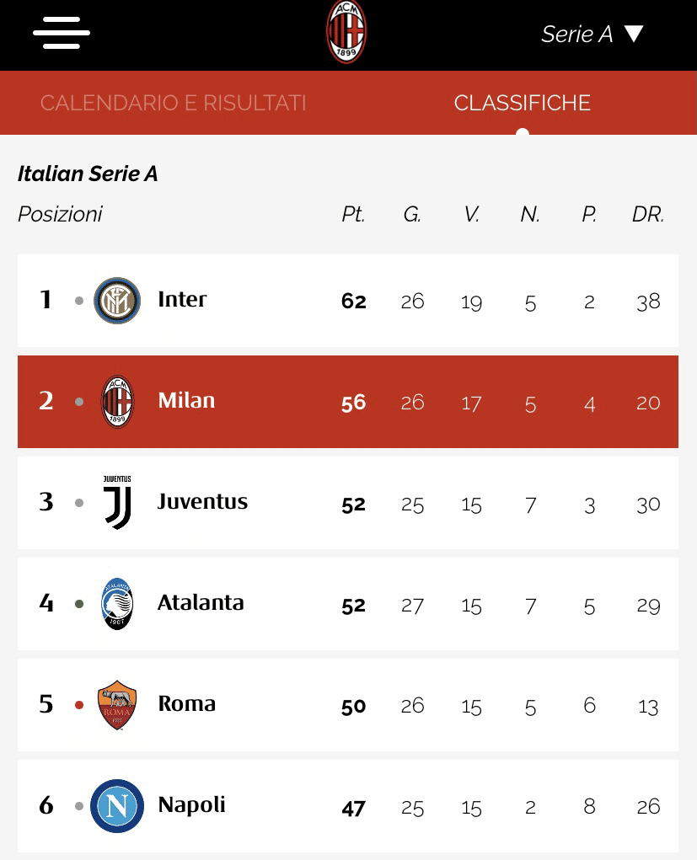Open the hamburger menu

[x=62, y=33]
